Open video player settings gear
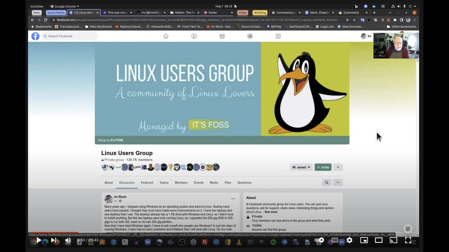449x252 pixels. point(349,240)
